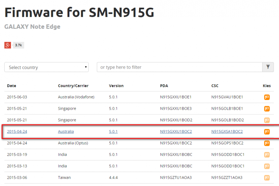Image resolution: width=279 pixels, height=186 pixels.
Task: Select the 2015-03-13 date cell
Action: pos(17,166)
